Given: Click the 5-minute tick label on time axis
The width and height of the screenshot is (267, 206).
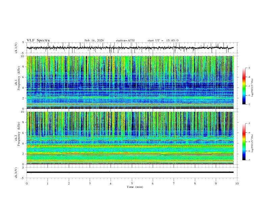Looking at the screenshot, I should (x=132, y=183).
